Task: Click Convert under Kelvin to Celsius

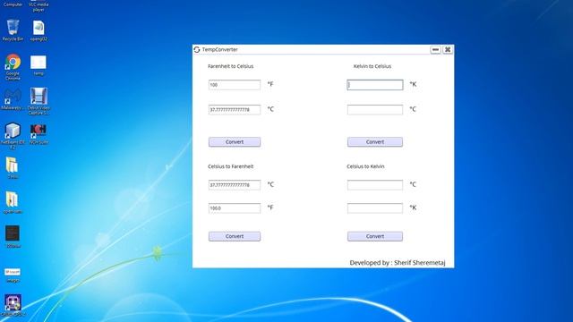Action: click(x=375, y=142)
